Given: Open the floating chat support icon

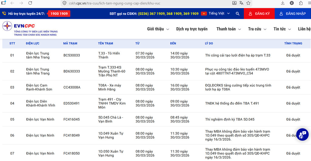Looking at the screenshot, I should click(x=302, y=135).
